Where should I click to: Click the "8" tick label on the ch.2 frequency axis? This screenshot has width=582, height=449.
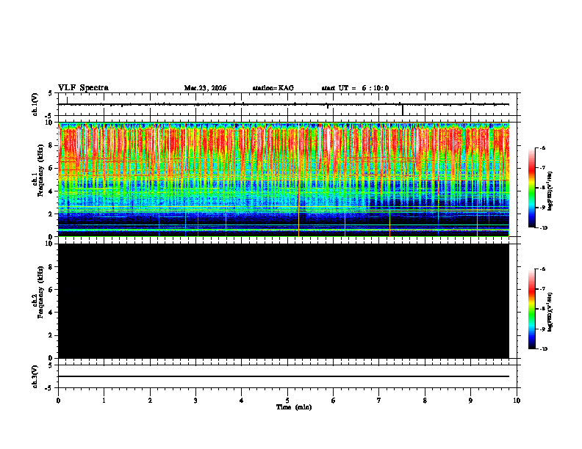[x=51, y=267]
